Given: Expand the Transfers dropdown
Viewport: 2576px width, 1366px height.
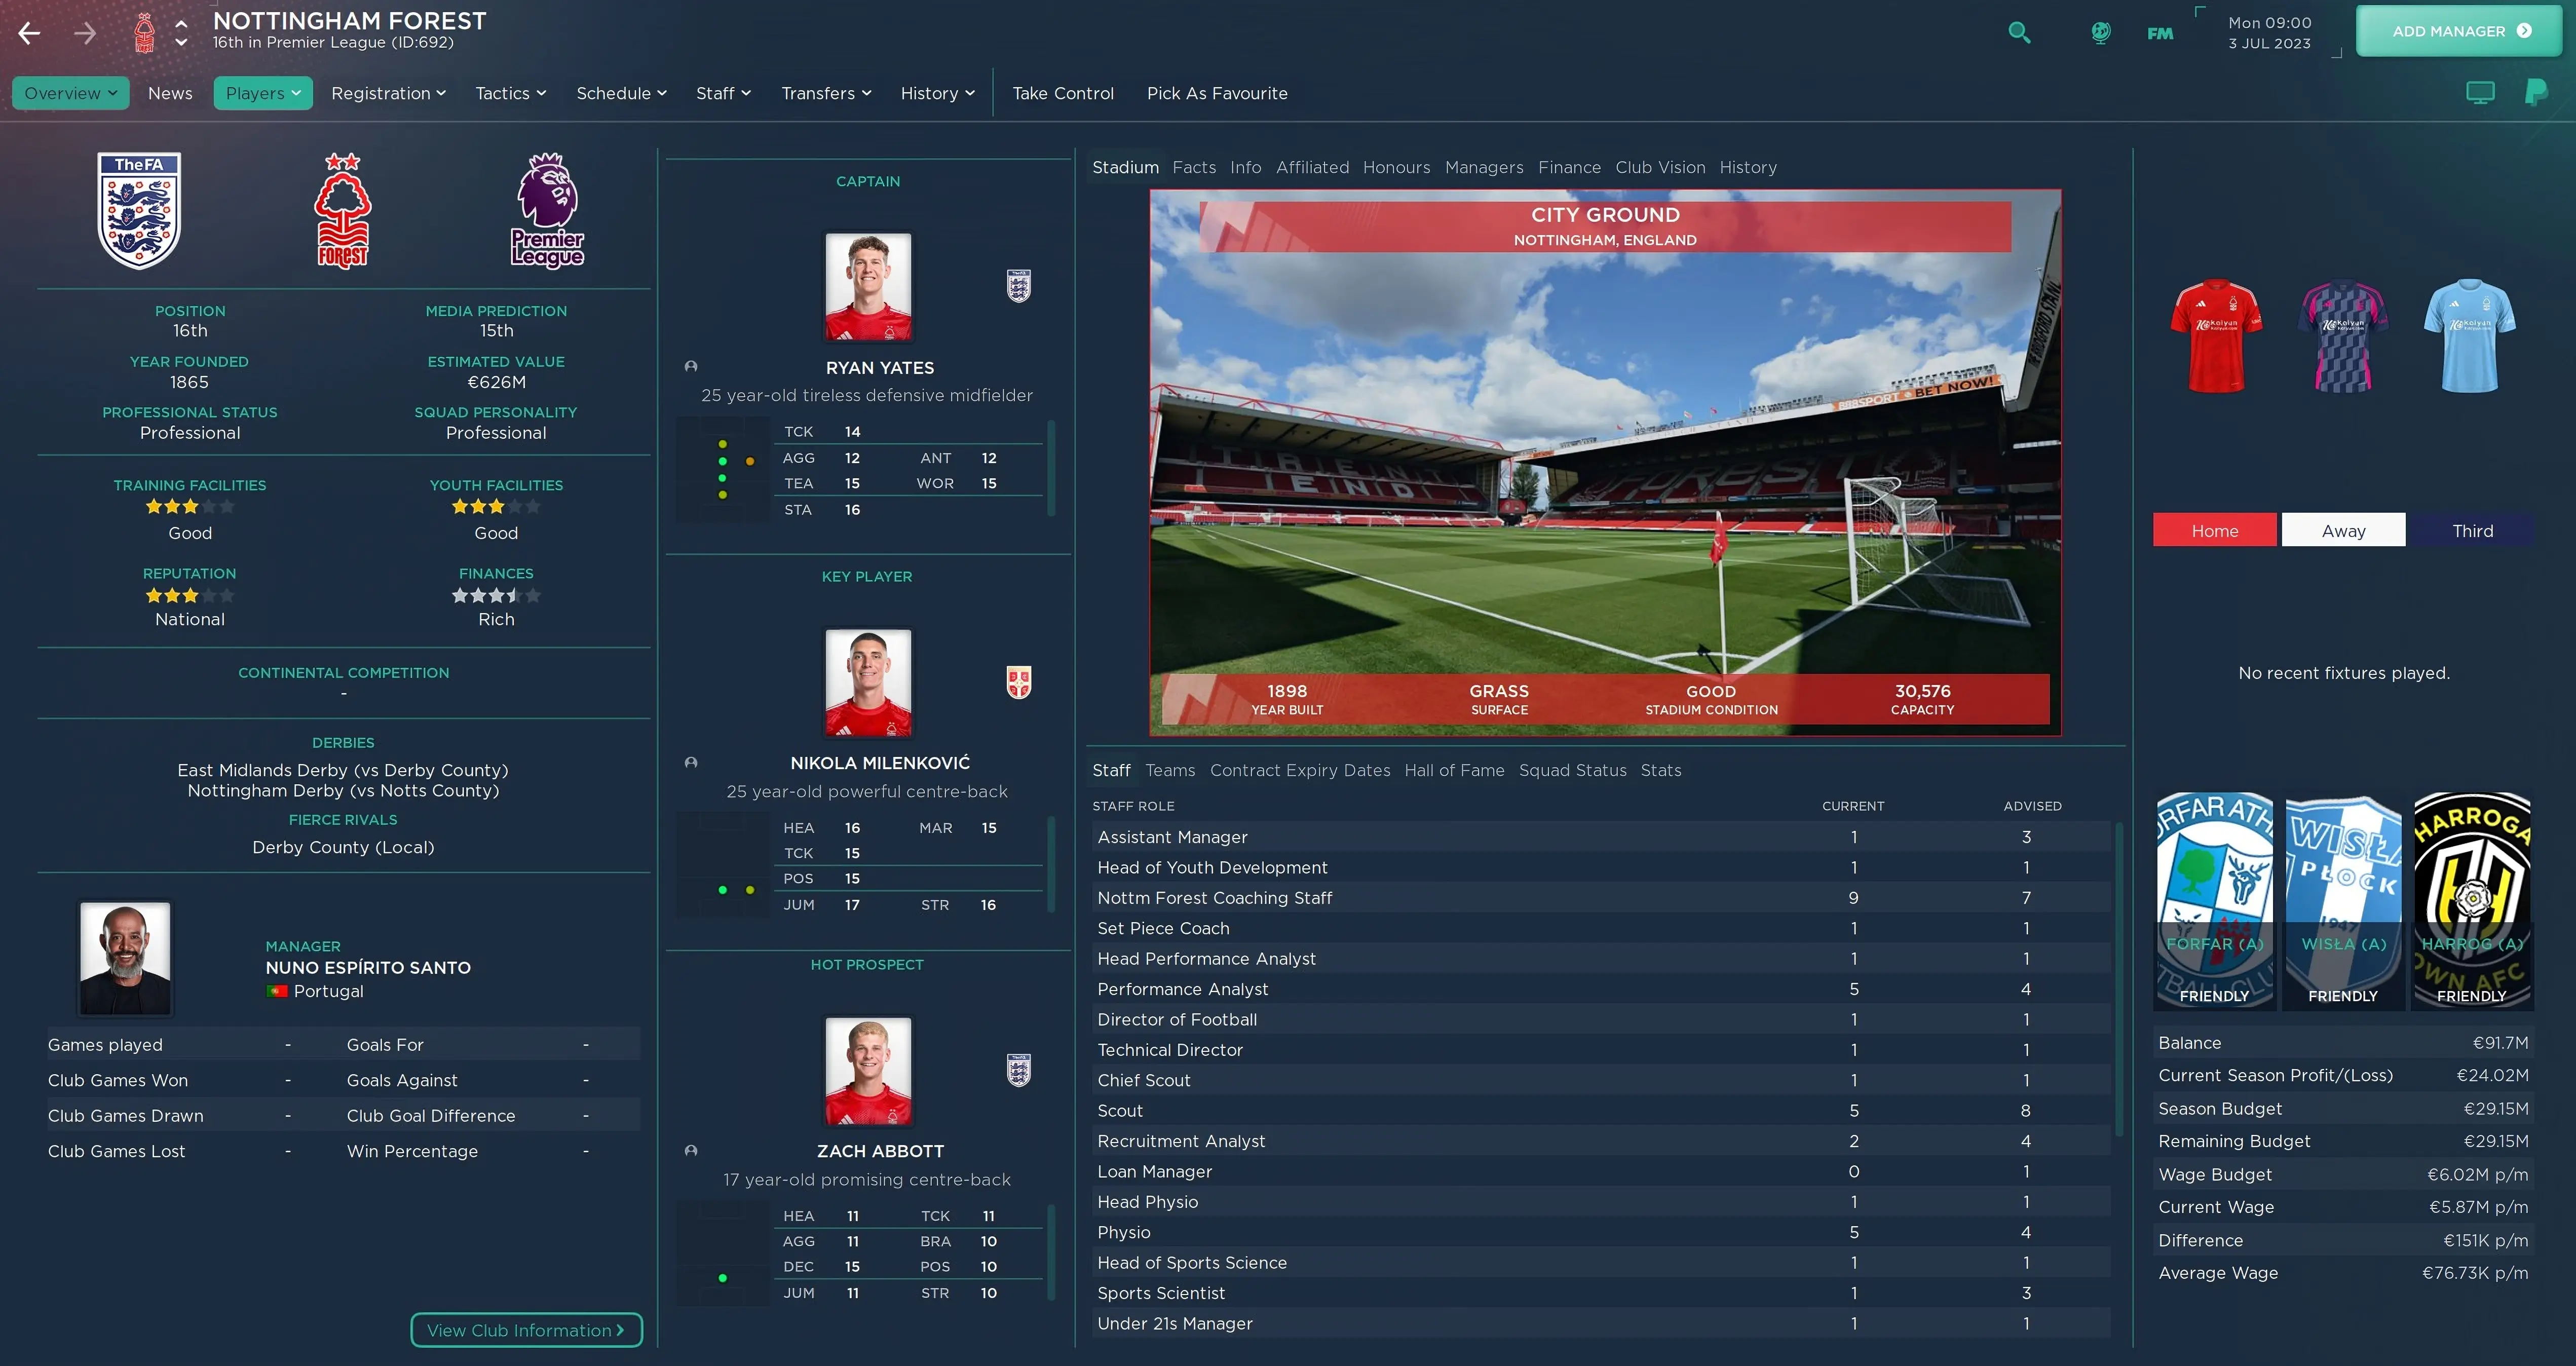Looking at the screenshot, I should click(826, 93).
